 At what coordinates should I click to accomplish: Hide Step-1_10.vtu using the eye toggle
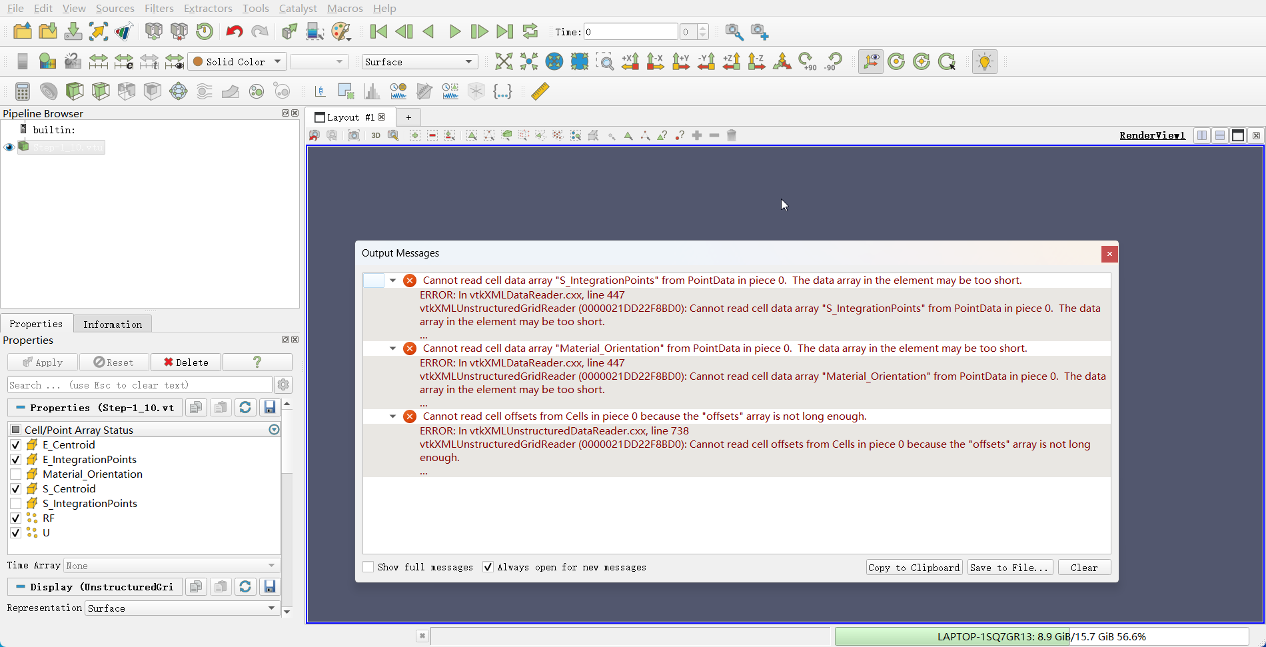tap(9, 147)
